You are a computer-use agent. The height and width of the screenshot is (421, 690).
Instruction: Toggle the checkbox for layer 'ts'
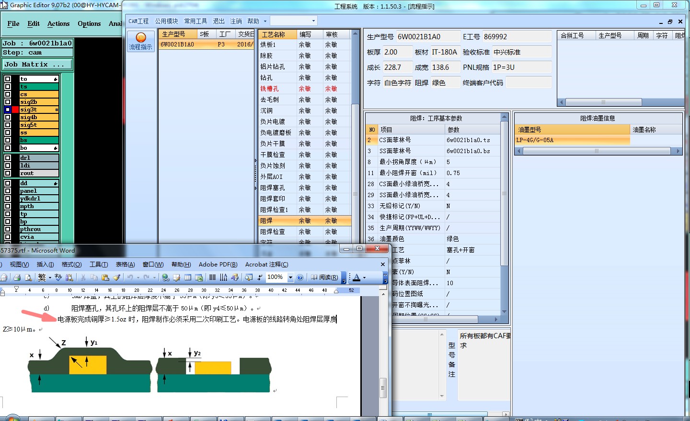[x=8, y=87]
